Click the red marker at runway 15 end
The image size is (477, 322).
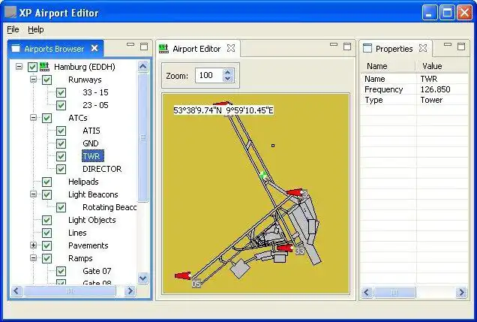(221, 104)
